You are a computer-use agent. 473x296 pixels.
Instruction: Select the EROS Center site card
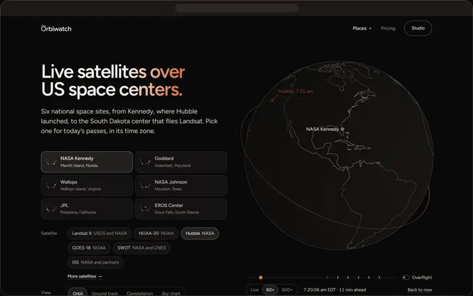[181, 209]
